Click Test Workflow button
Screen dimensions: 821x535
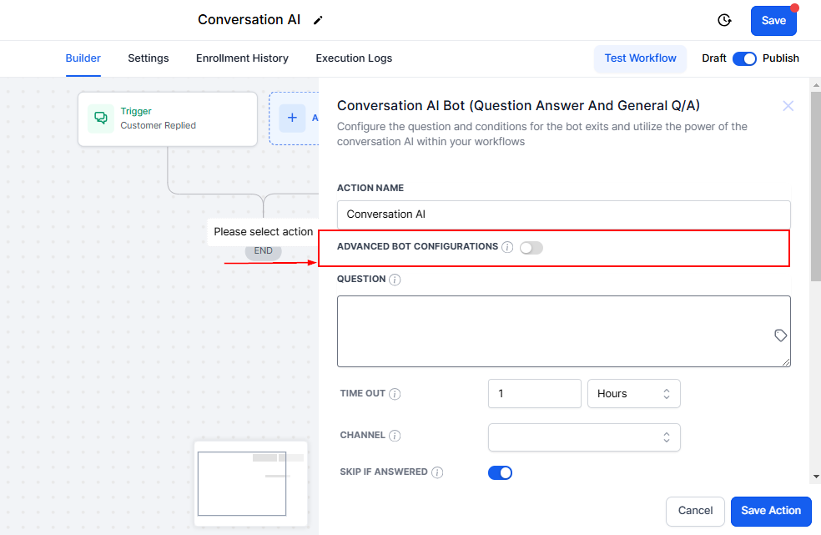click(640, 58)
